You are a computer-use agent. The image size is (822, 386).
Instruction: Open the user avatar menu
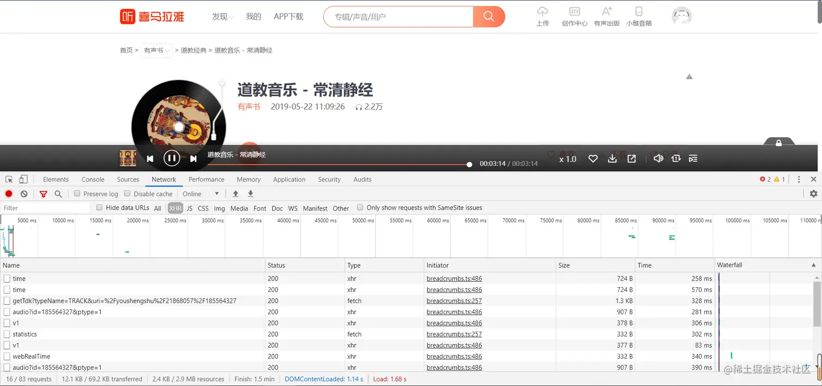[x=682, y=16]
